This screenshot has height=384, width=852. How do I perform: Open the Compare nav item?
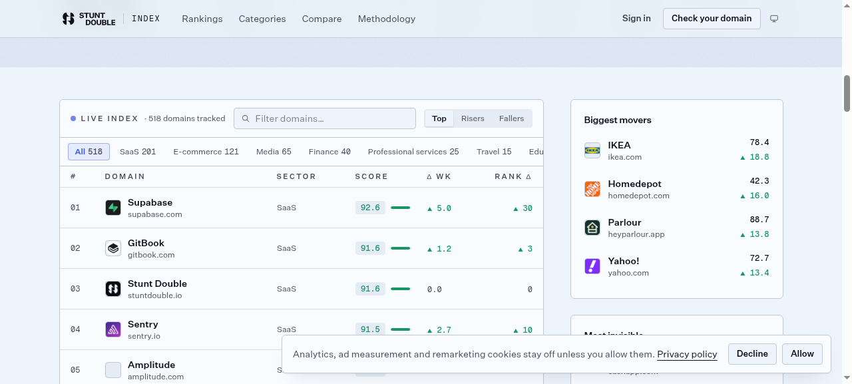tap(321, 19)
